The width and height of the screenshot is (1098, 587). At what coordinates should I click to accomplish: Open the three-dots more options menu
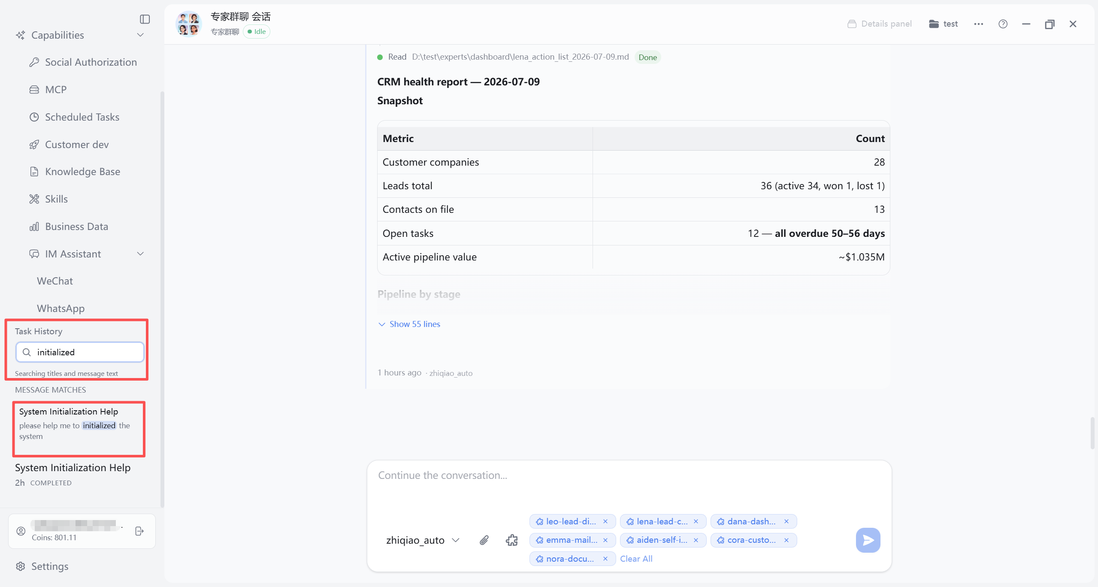click(x=979, y=24)
